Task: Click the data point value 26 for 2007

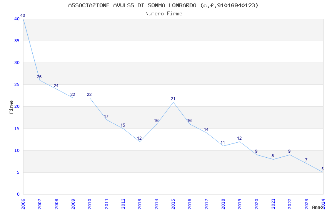Action: (x=39, y=77)
